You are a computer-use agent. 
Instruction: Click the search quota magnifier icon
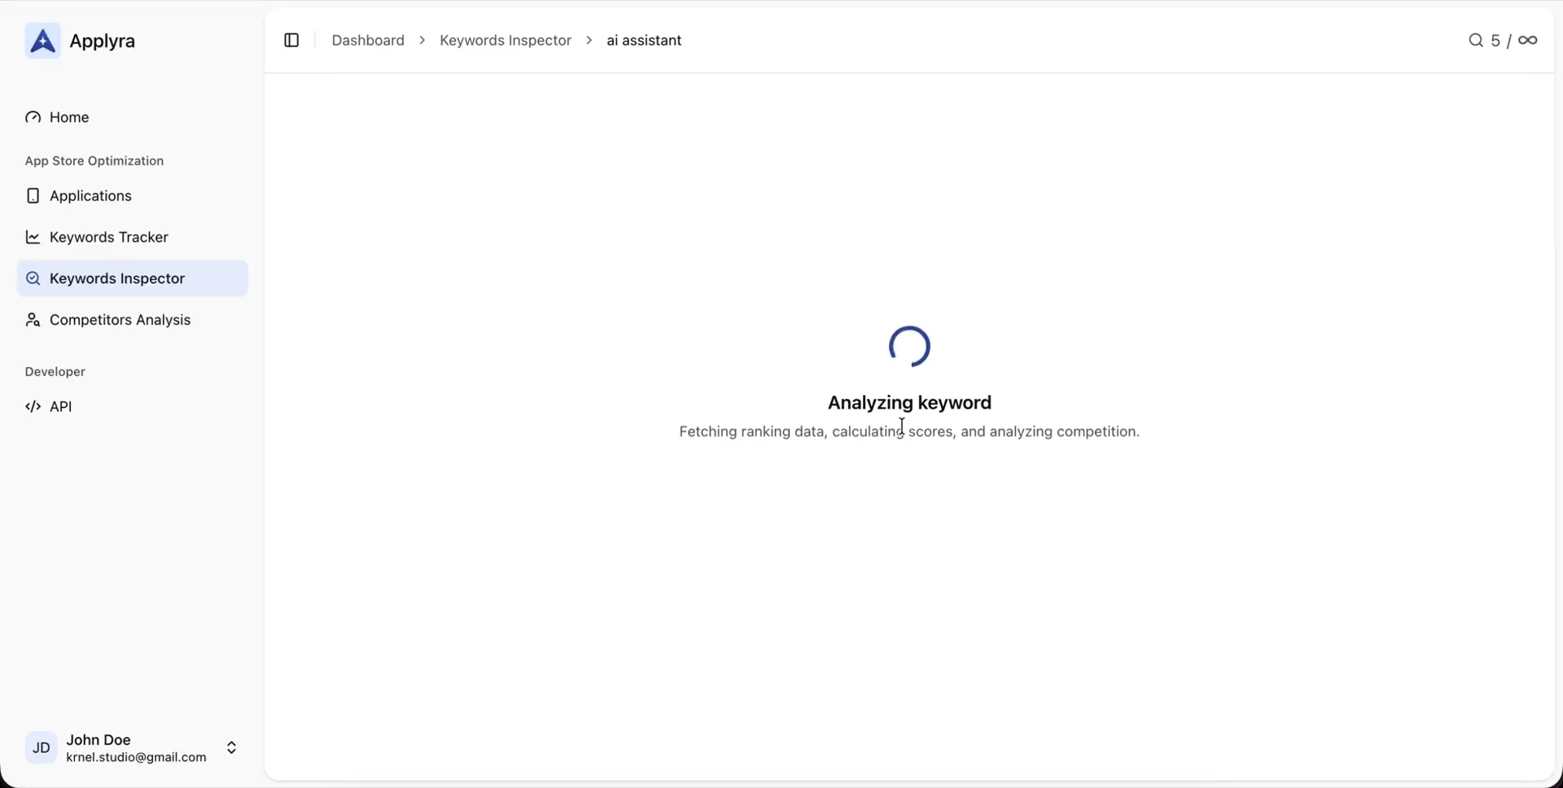pyautogui.click(x=1475, y=41)
